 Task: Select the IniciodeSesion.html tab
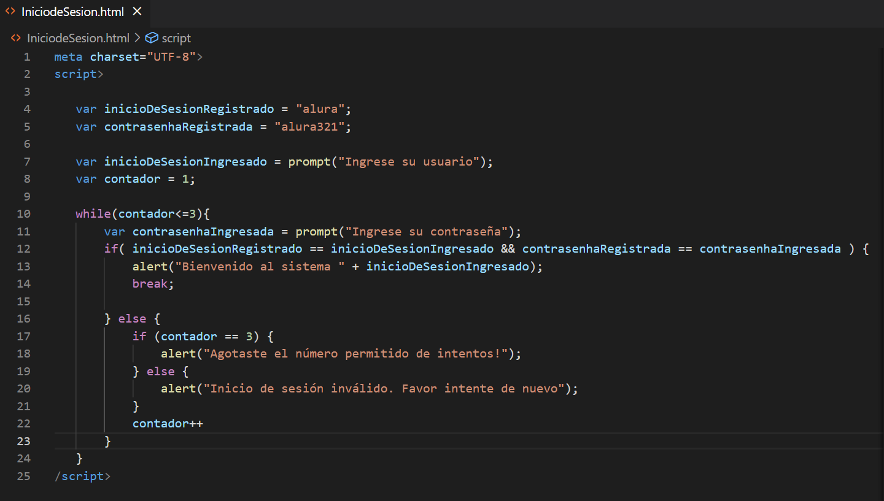pyautogui.click(x=74, y=12)
